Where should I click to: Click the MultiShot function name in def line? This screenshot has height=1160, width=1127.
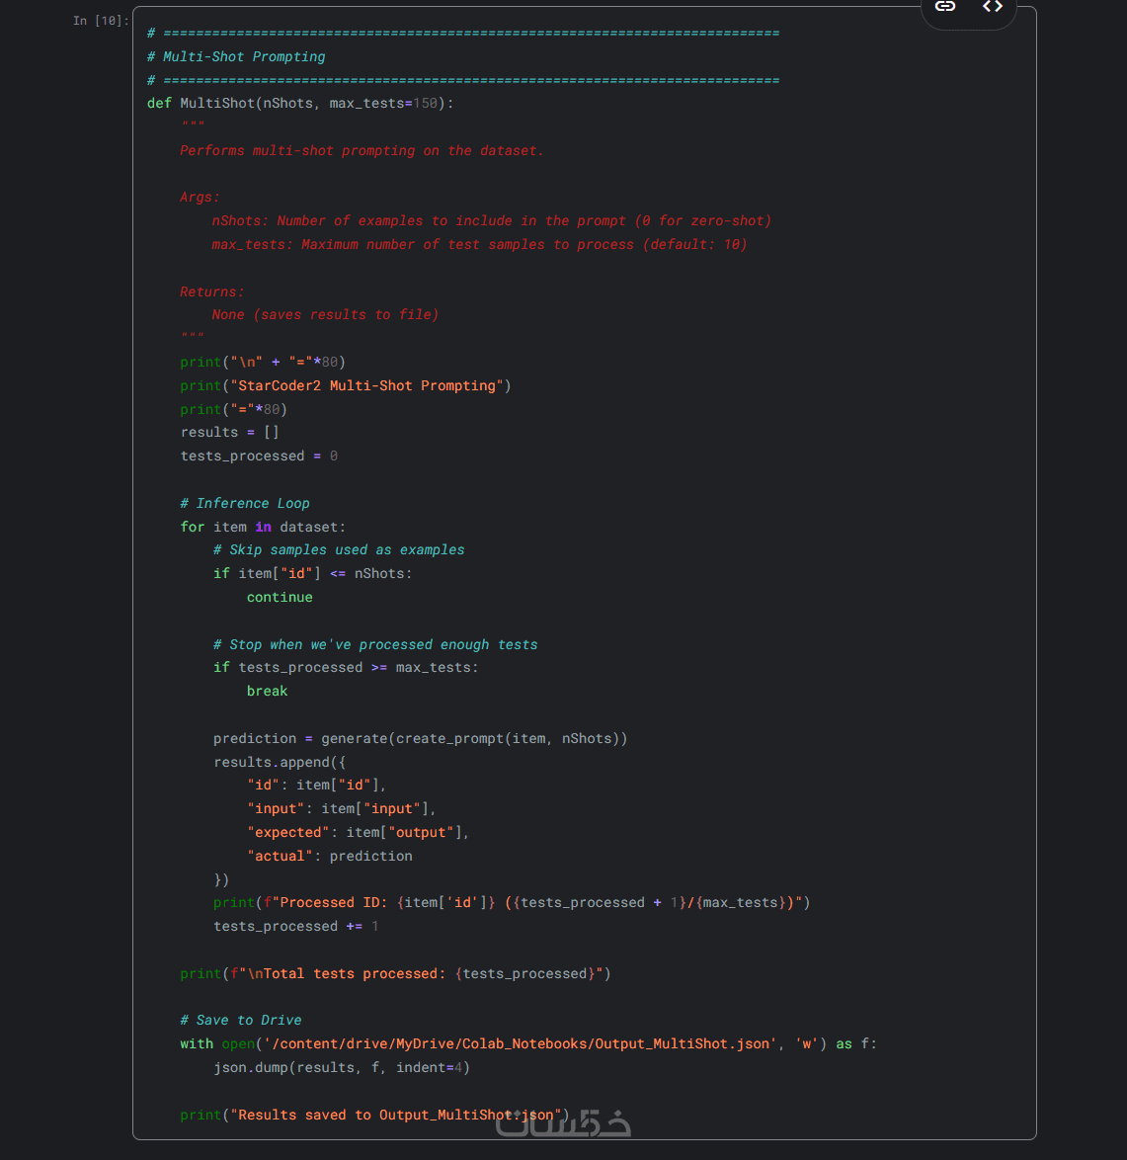tap(217, 103)
